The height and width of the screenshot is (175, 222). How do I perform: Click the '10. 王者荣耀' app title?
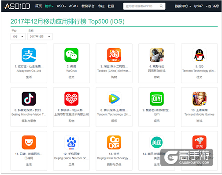pyautogui.click(x=200, y=110)
